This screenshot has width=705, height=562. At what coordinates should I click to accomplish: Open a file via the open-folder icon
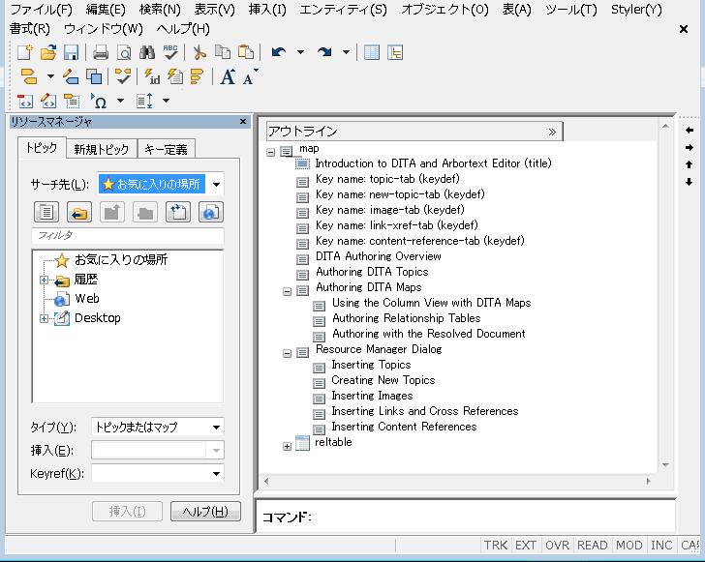[x=48, y=52]
